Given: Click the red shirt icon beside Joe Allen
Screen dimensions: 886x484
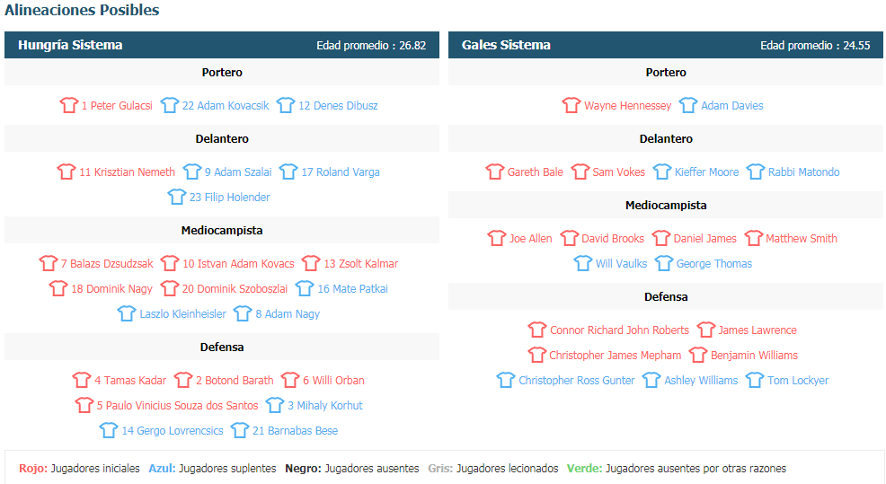Looking at the screenshot, I should 497,238.
